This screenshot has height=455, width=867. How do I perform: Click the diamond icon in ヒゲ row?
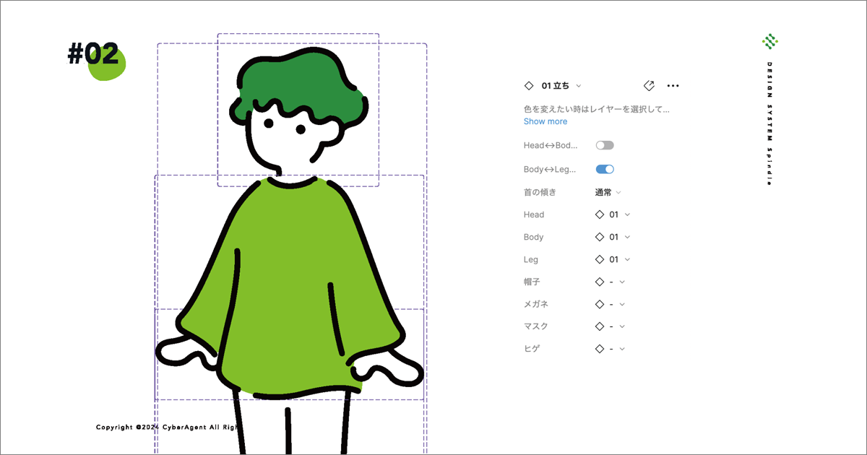point(600,349)
